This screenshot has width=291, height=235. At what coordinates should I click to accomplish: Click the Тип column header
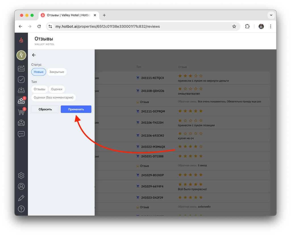(139, 67)
